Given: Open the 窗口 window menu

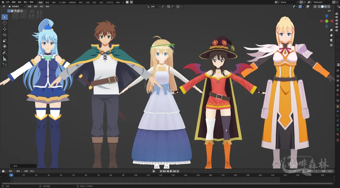Looking at the screenshot, I should click(25, 2).
